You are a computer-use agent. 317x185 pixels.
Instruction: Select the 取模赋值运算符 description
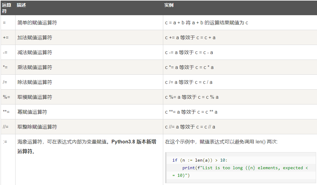35,97
